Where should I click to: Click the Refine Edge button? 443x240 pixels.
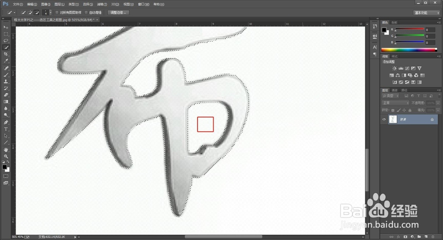pos(118,12)
